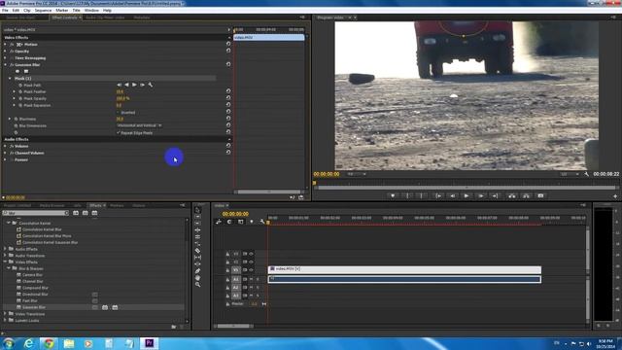The image size is (622, 350).
Task: Click the Lift button in Program monitor
Action: coord(512,195)
